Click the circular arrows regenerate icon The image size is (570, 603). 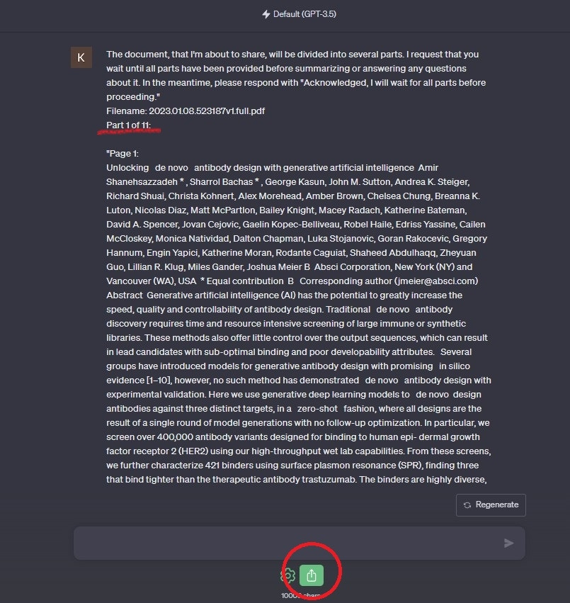point(467,505)
